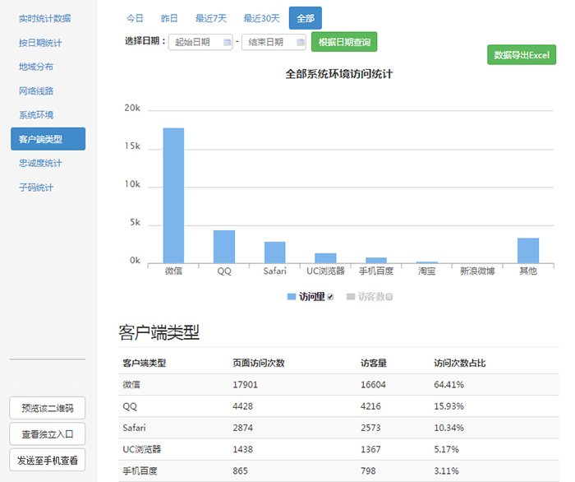Viewport: 575px width, 482px height.
Task: Go to 地域分布 in sidebar
Action: coord(36,67)
